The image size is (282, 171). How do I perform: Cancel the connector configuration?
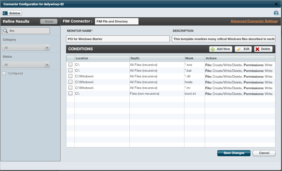coord(264,153)
